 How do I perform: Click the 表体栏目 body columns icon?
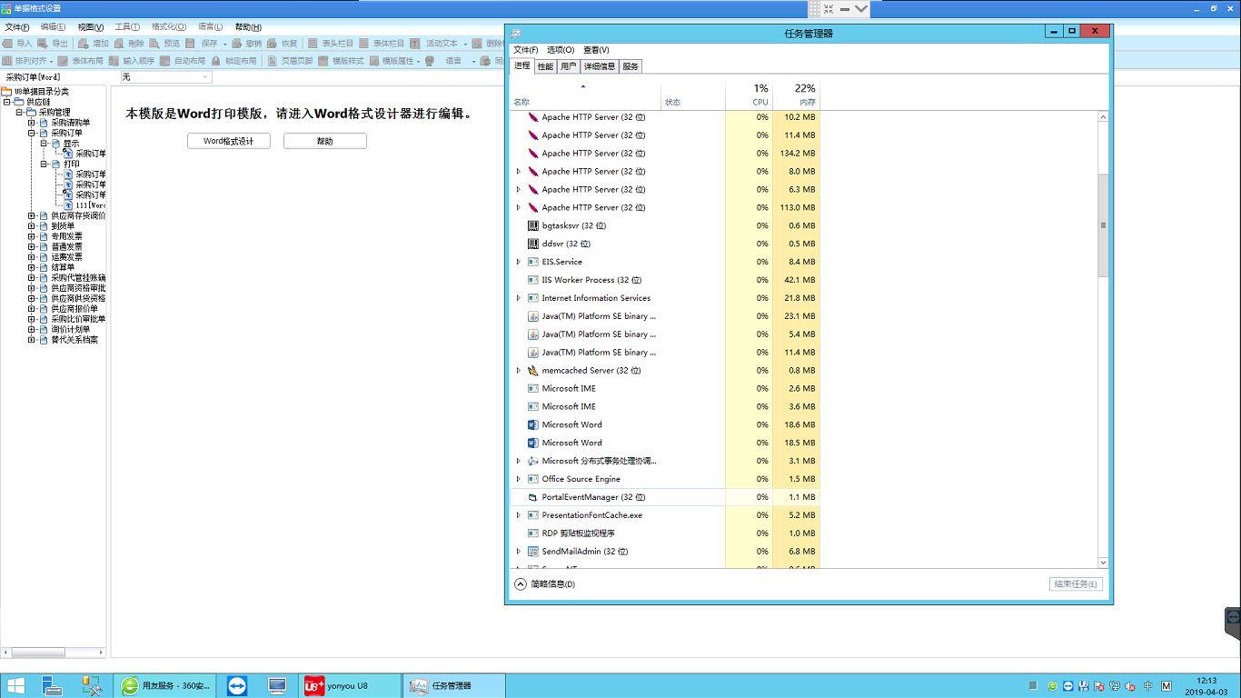[364, 43]
